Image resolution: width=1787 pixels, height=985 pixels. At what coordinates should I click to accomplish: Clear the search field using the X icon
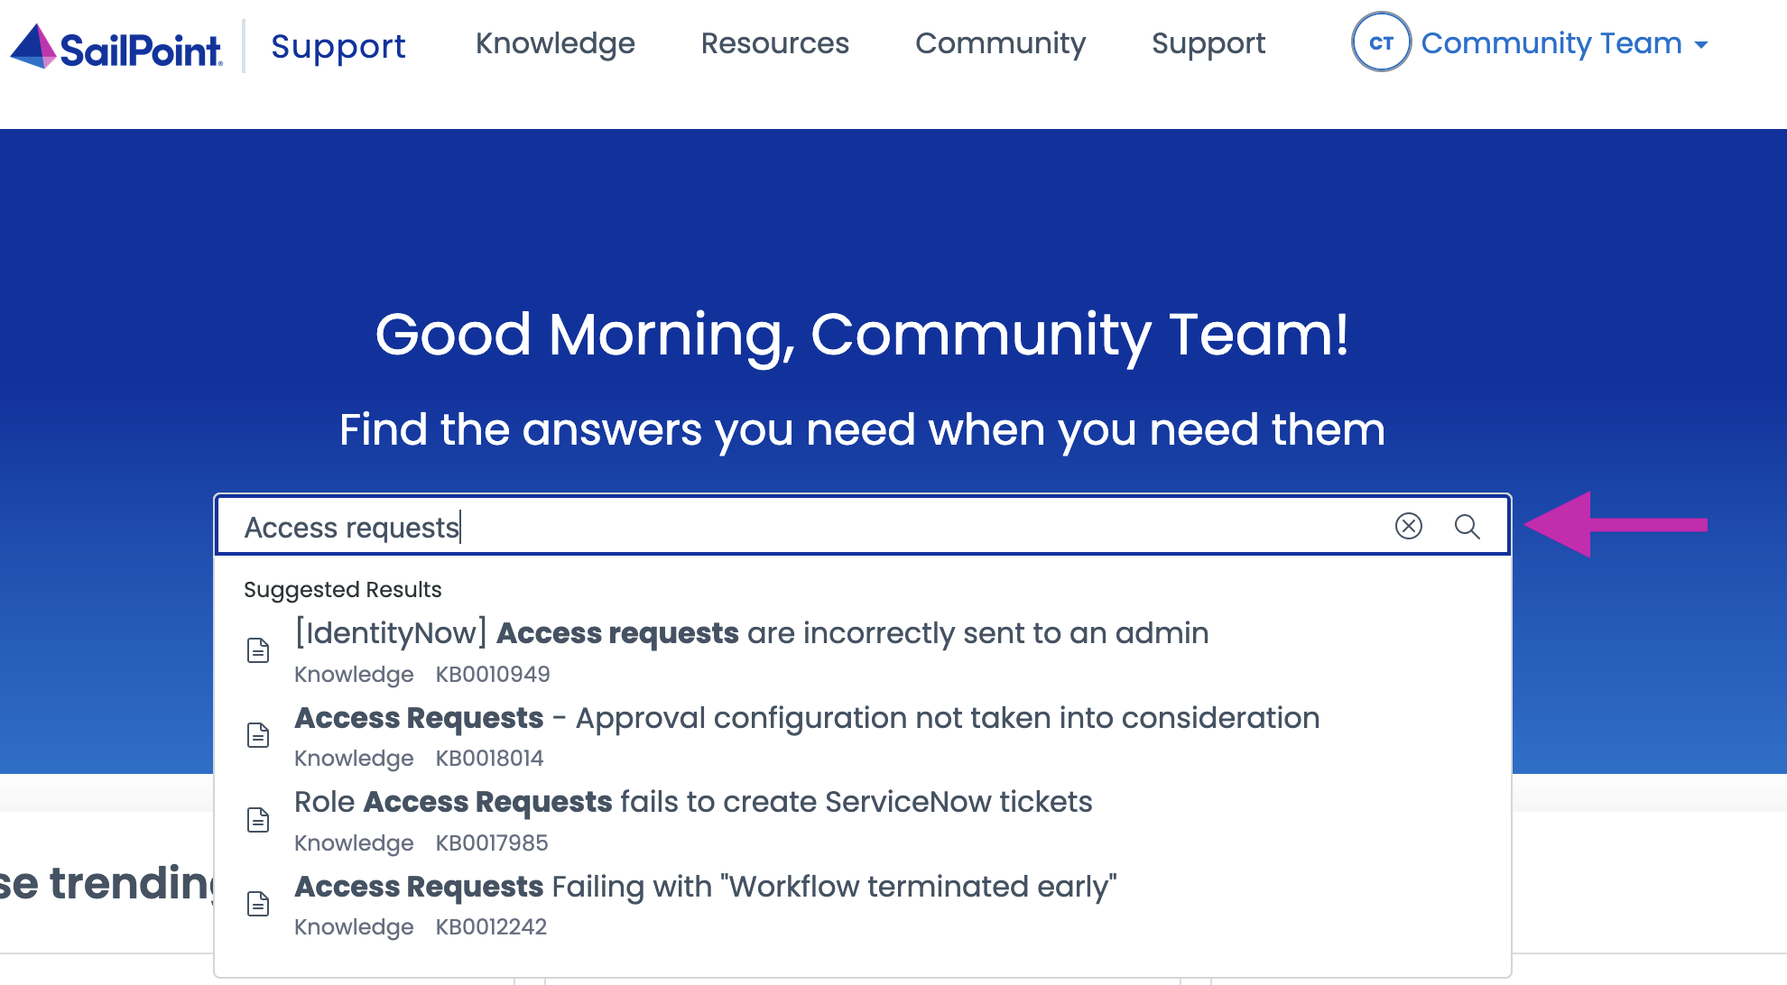point(1408,527)
